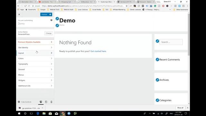206x116 pixels.
Task: Switch to the Elementor browser tab
Action: click(x=27, y=2)
